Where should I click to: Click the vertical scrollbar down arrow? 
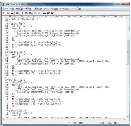coord(127,117)
